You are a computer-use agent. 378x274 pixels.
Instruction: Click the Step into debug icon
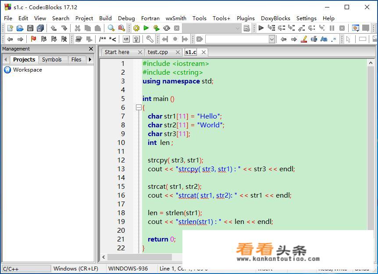coord(292,28)
